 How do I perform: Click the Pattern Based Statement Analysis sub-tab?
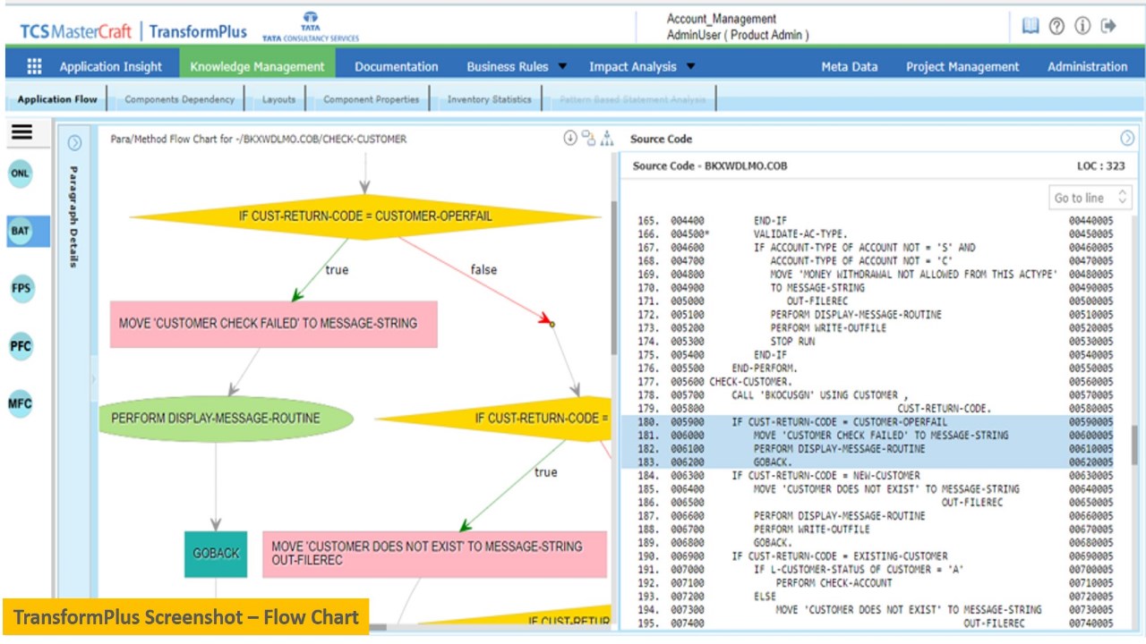tap(632, 99)
